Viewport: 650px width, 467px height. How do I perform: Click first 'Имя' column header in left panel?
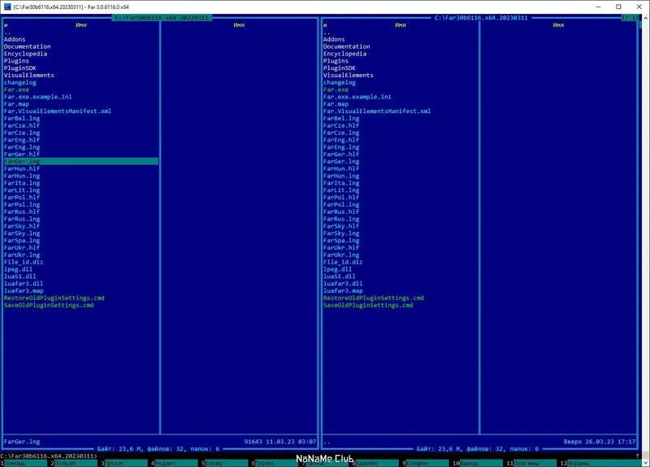pyautogui.click(x=80, y=25)
